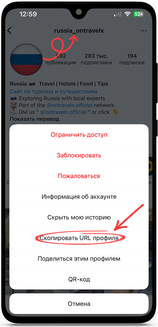
Task: Tap the cellular signal bars icon
Action: pos(118,14)
